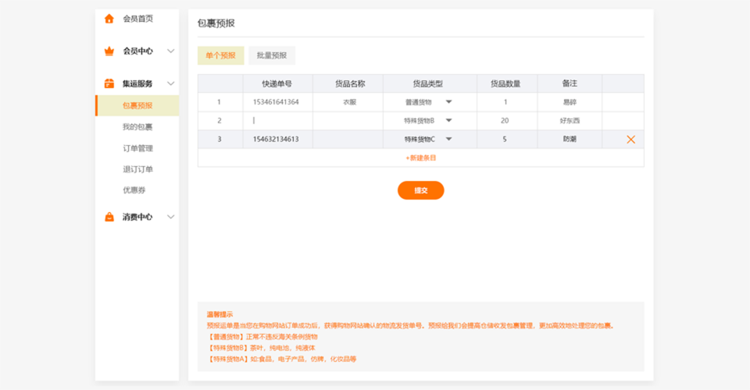
Task: Click the crown icon beside 会员中心
Action: point(109,51)
